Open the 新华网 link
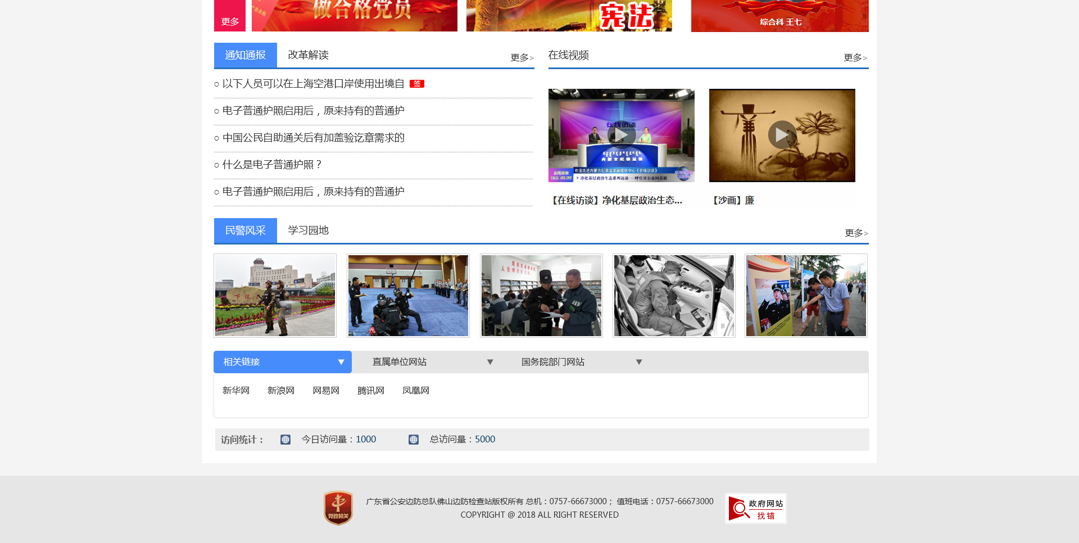 236,391
